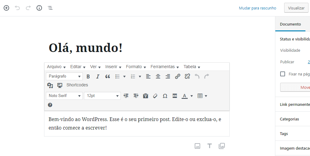The width and height of the screenshot is (310, 156).
Task: Expand numbered list style arrow
Action: pyautogui.click(x=140, y=77)
